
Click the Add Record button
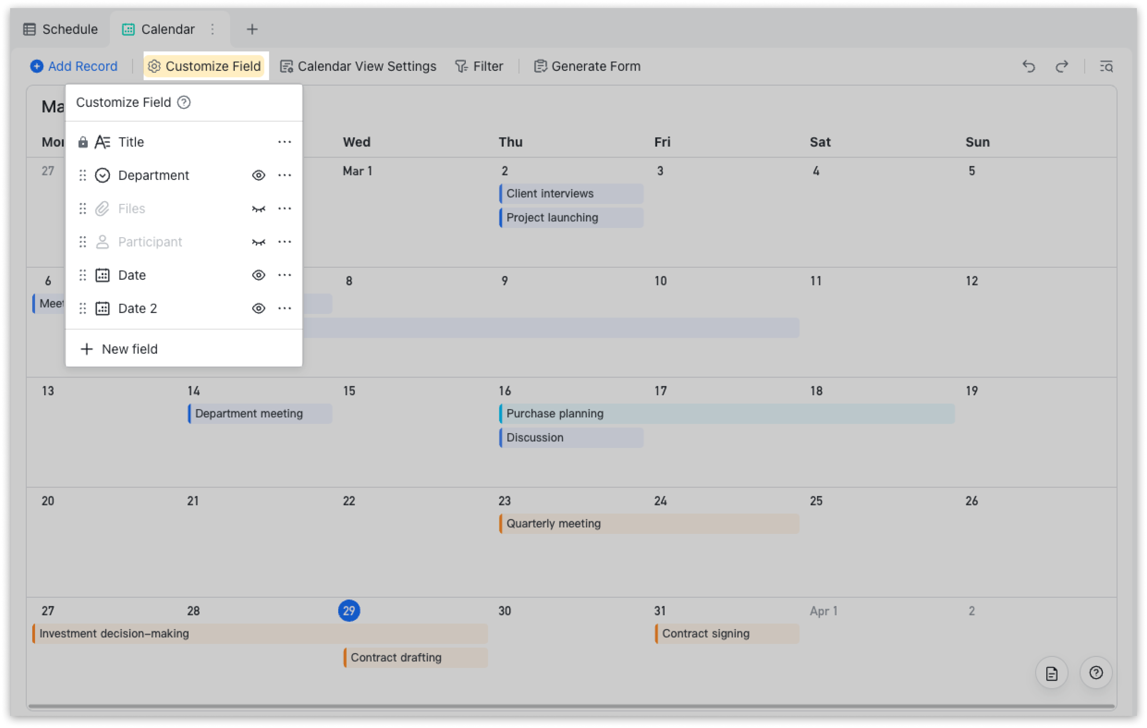coord(74,66)
